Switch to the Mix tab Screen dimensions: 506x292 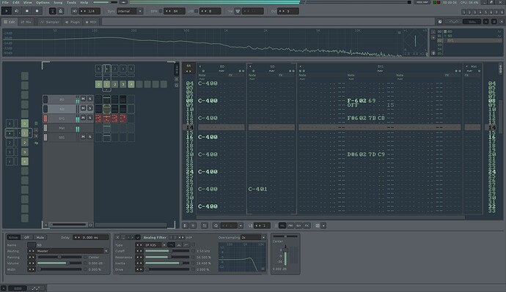point(26,22)
